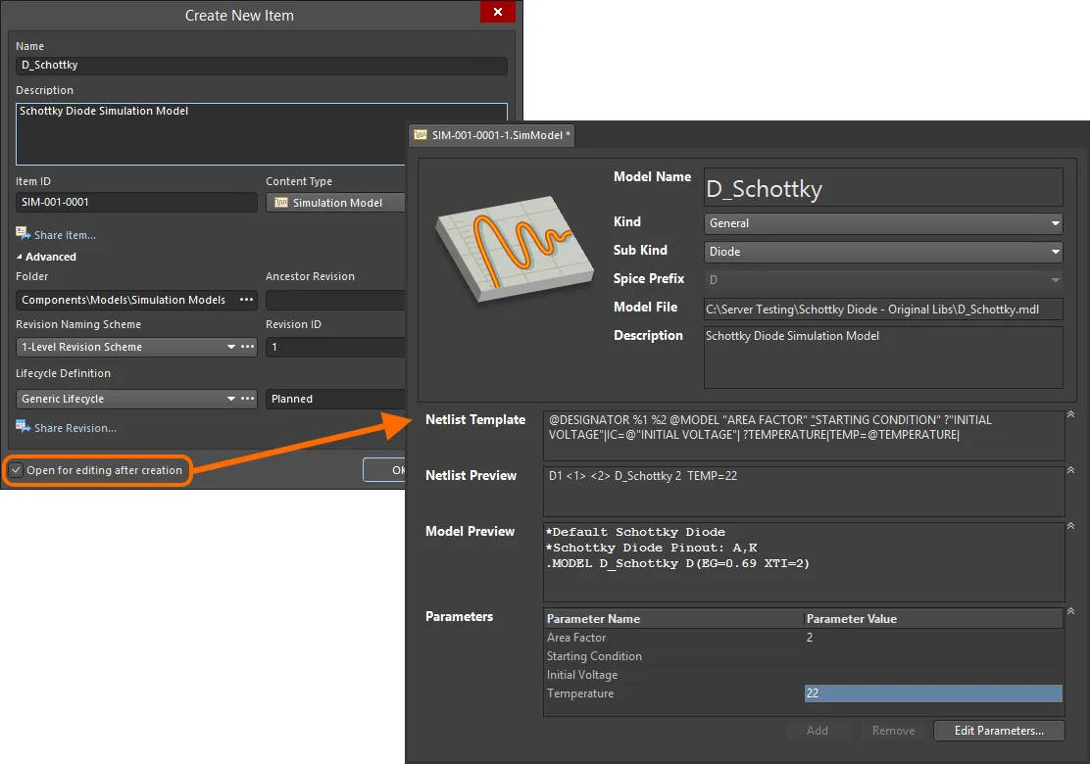Collapse the Netlist Preview section
The width and height of the screenshot is (1090, 764).
[x=1070, y=470]
